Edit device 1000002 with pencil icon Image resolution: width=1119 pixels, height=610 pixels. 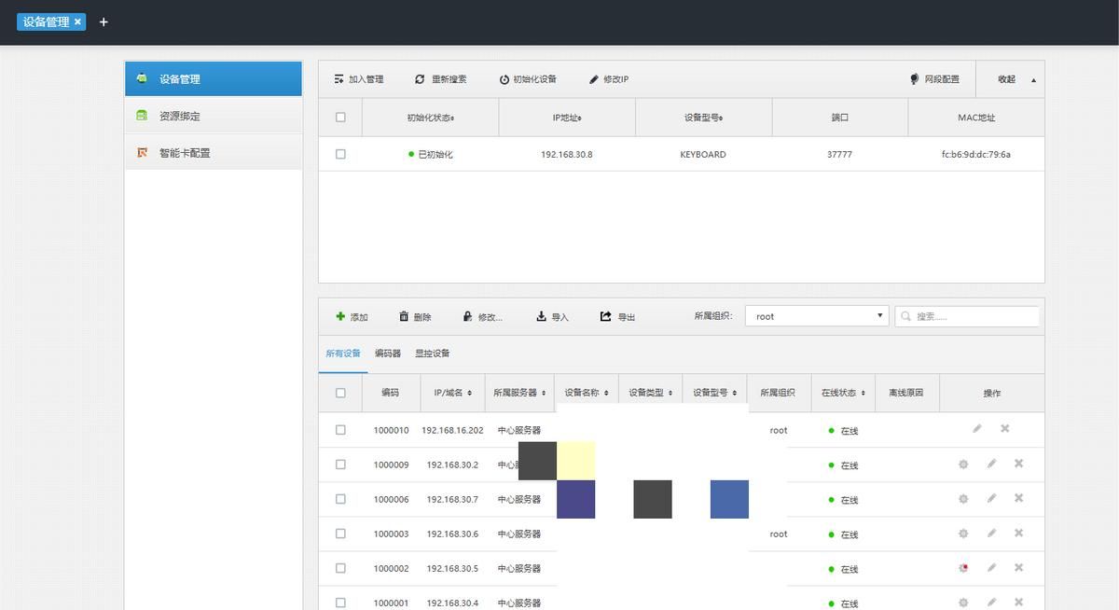(x=991, y=568)
